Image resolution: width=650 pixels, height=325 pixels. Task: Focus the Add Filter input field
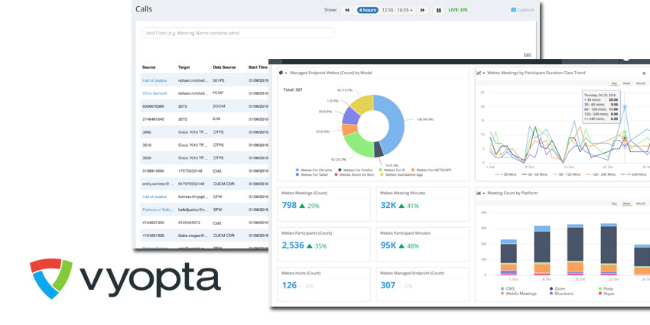(238, 33)
